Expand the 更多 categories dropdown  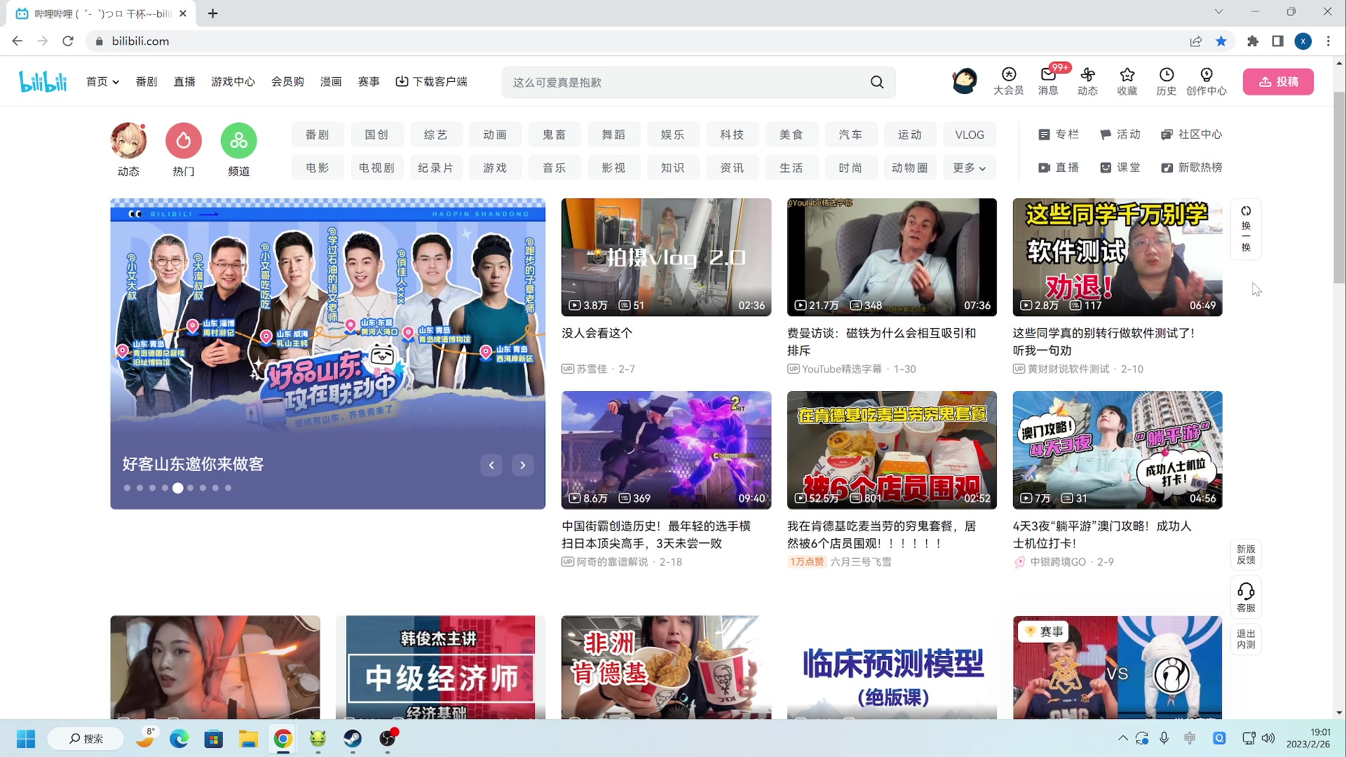969,168
